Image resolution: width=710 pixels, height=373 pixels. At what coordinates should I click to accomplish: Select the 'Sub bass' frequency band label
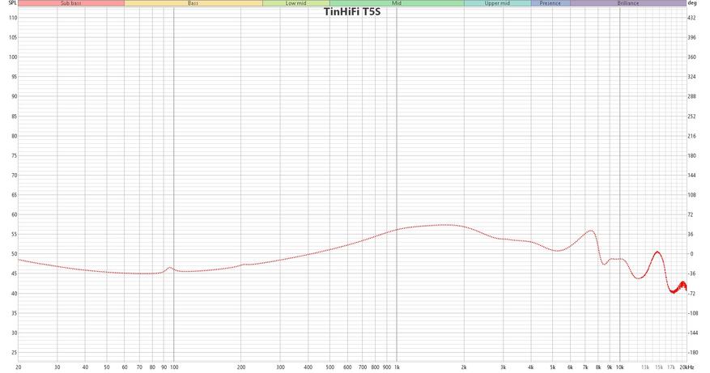pos(71,3)
